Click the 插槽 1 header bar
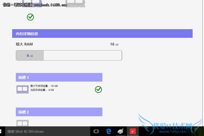 59,77
